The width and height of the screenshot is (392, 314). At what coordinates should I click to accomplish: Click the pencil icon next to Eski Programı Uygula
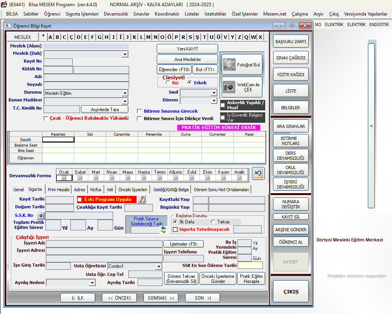(x=142, y=199)
